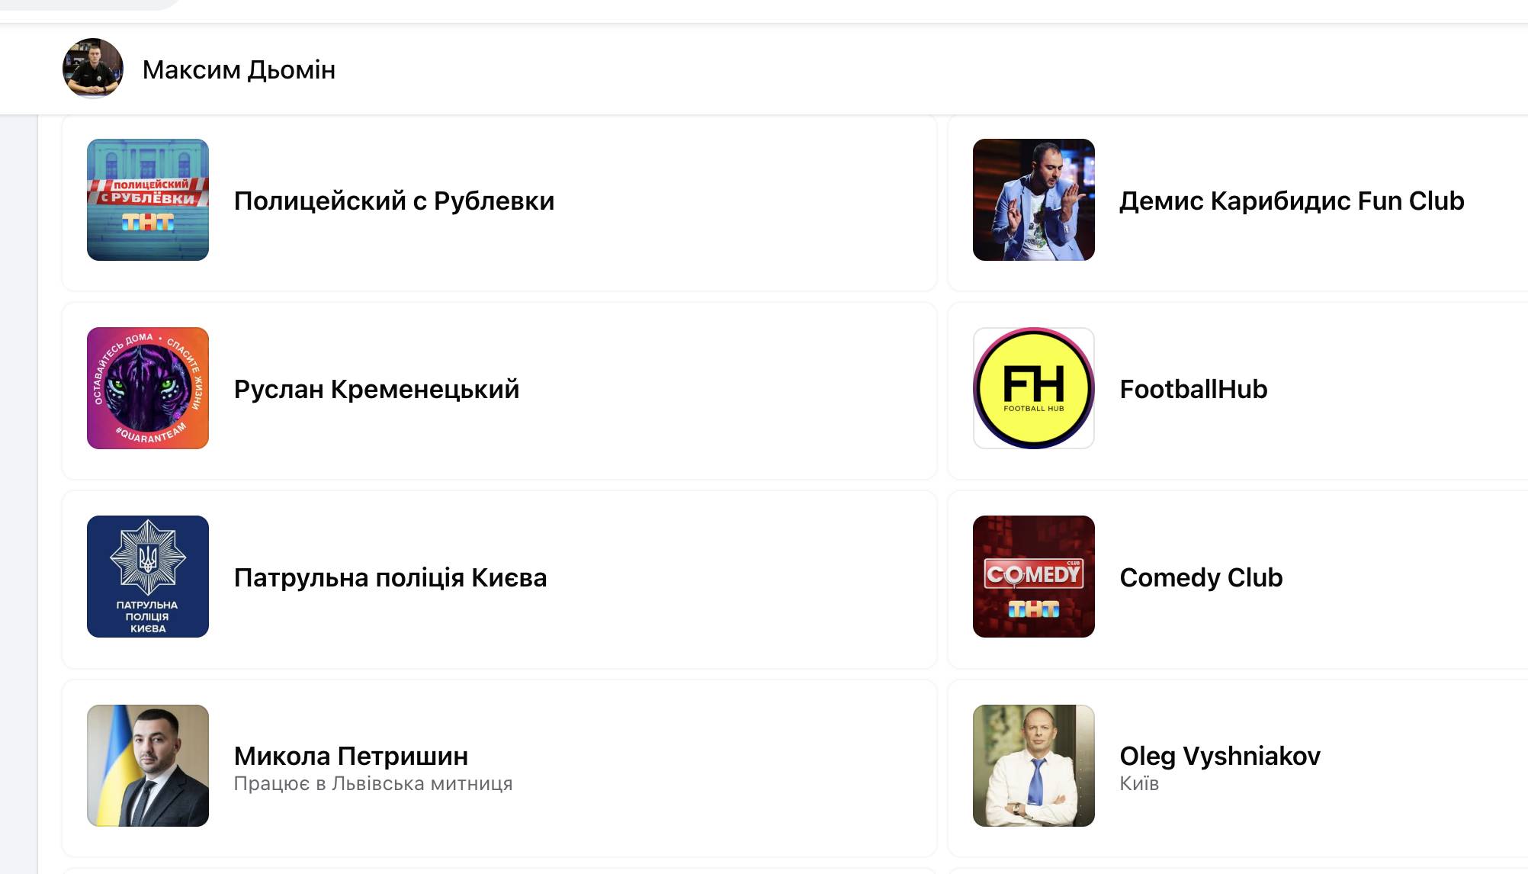The height and width of the screenshot is (874, 1528).
Task: Open Патрульна поліція Києва page name
Action: pyautogui.click(x=390, y=577)
